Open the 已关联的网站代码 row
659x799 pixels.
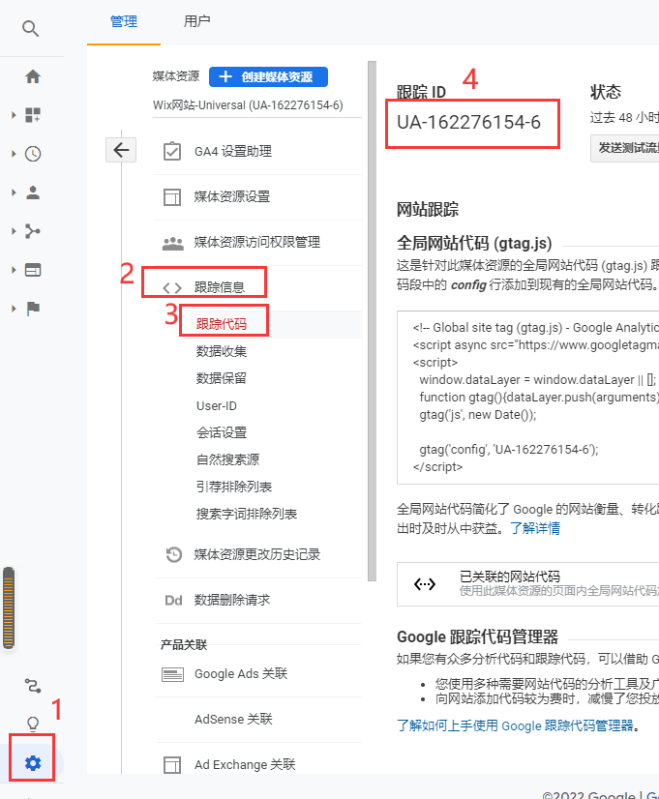(528, 584)
